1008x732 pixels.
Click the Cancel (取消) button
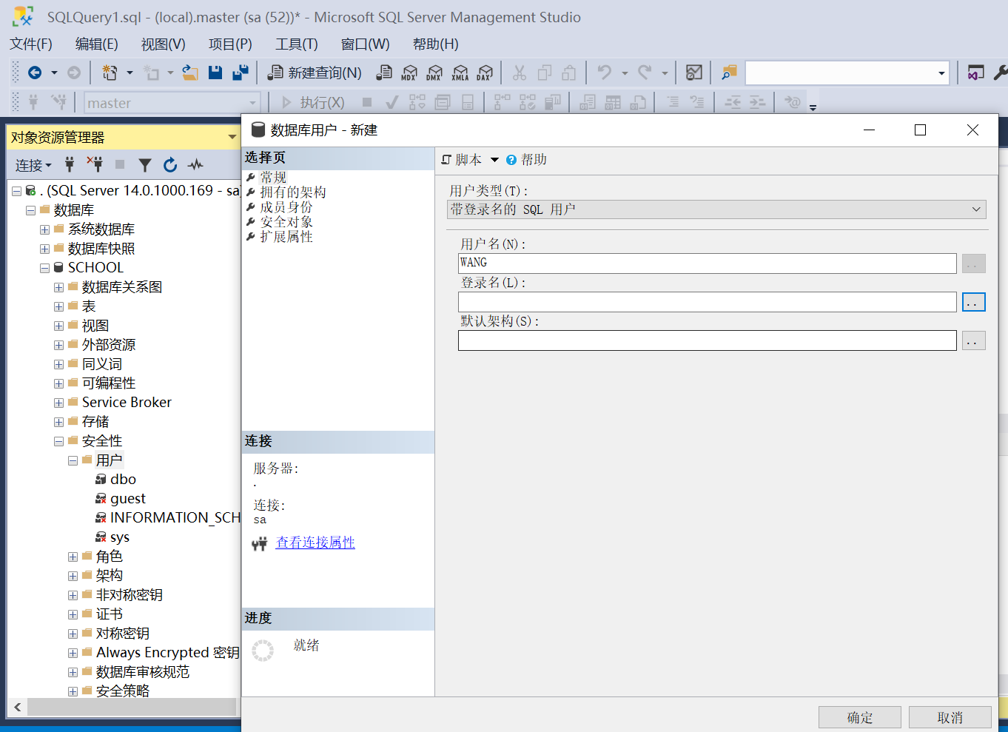coord(950,717)
